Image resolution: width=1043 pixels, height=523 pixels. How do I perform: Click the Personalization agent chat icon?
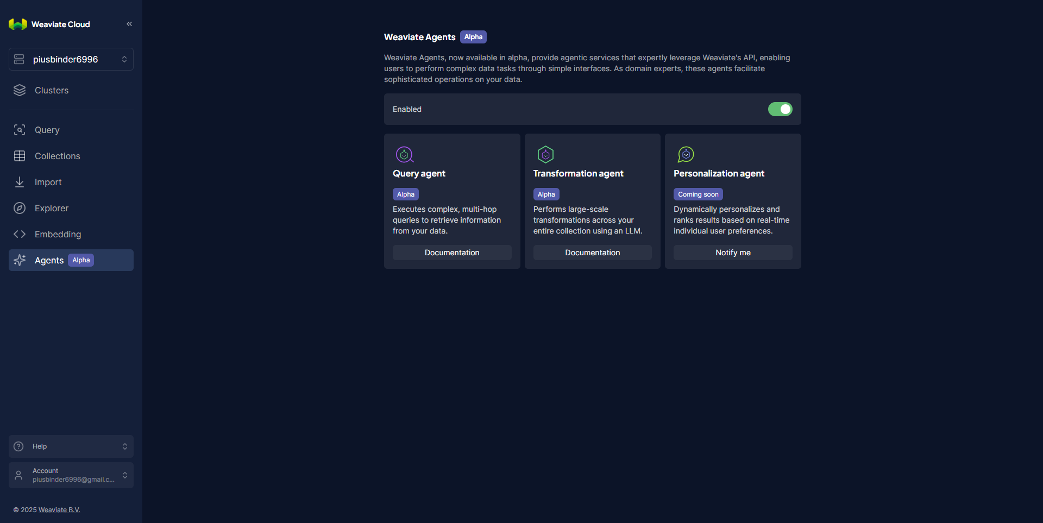click(x=686, y=155)
